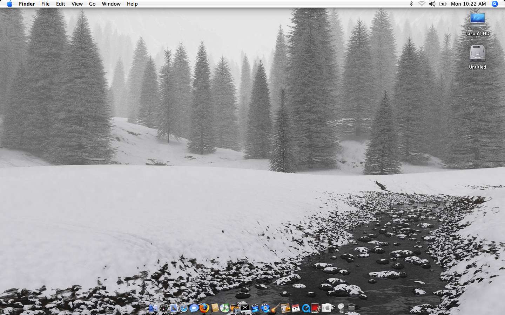
Task: Open Finder from the Dock
Action: (x=154, y=308)
